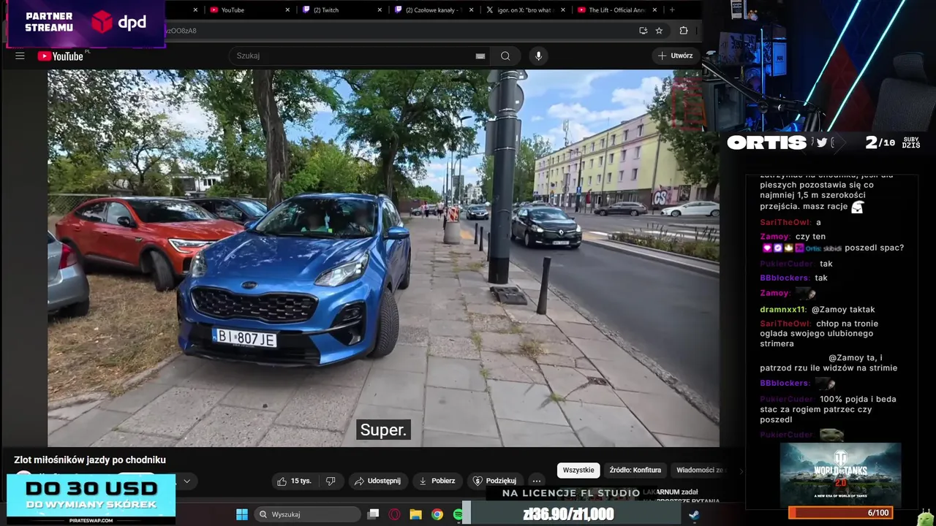Select the Źródło: Konfitura chip

tap(635, 470)
